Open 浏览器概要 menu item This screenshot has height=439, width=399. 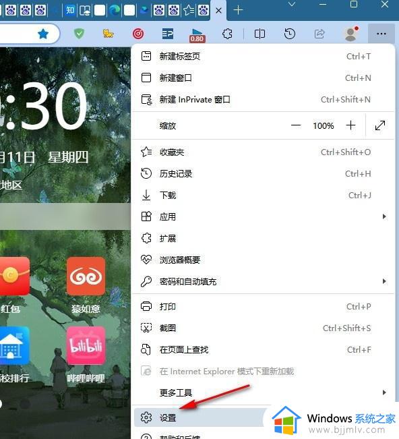[263, 260]
